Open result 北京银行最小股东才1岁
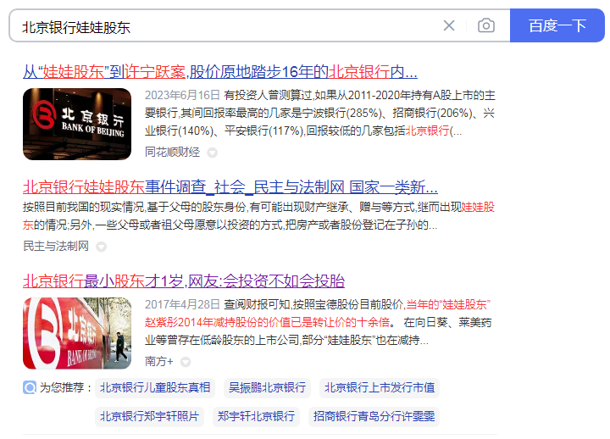The image size is (610, 439). (x=184, y=281)
